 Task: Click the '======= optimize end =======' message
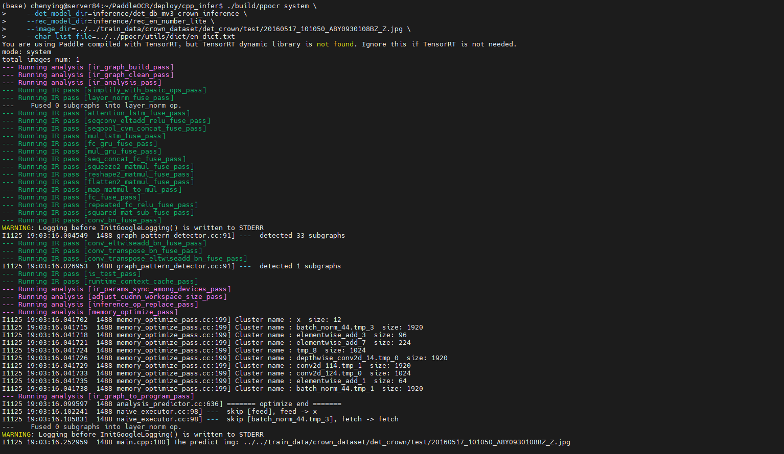pos(284,404)
